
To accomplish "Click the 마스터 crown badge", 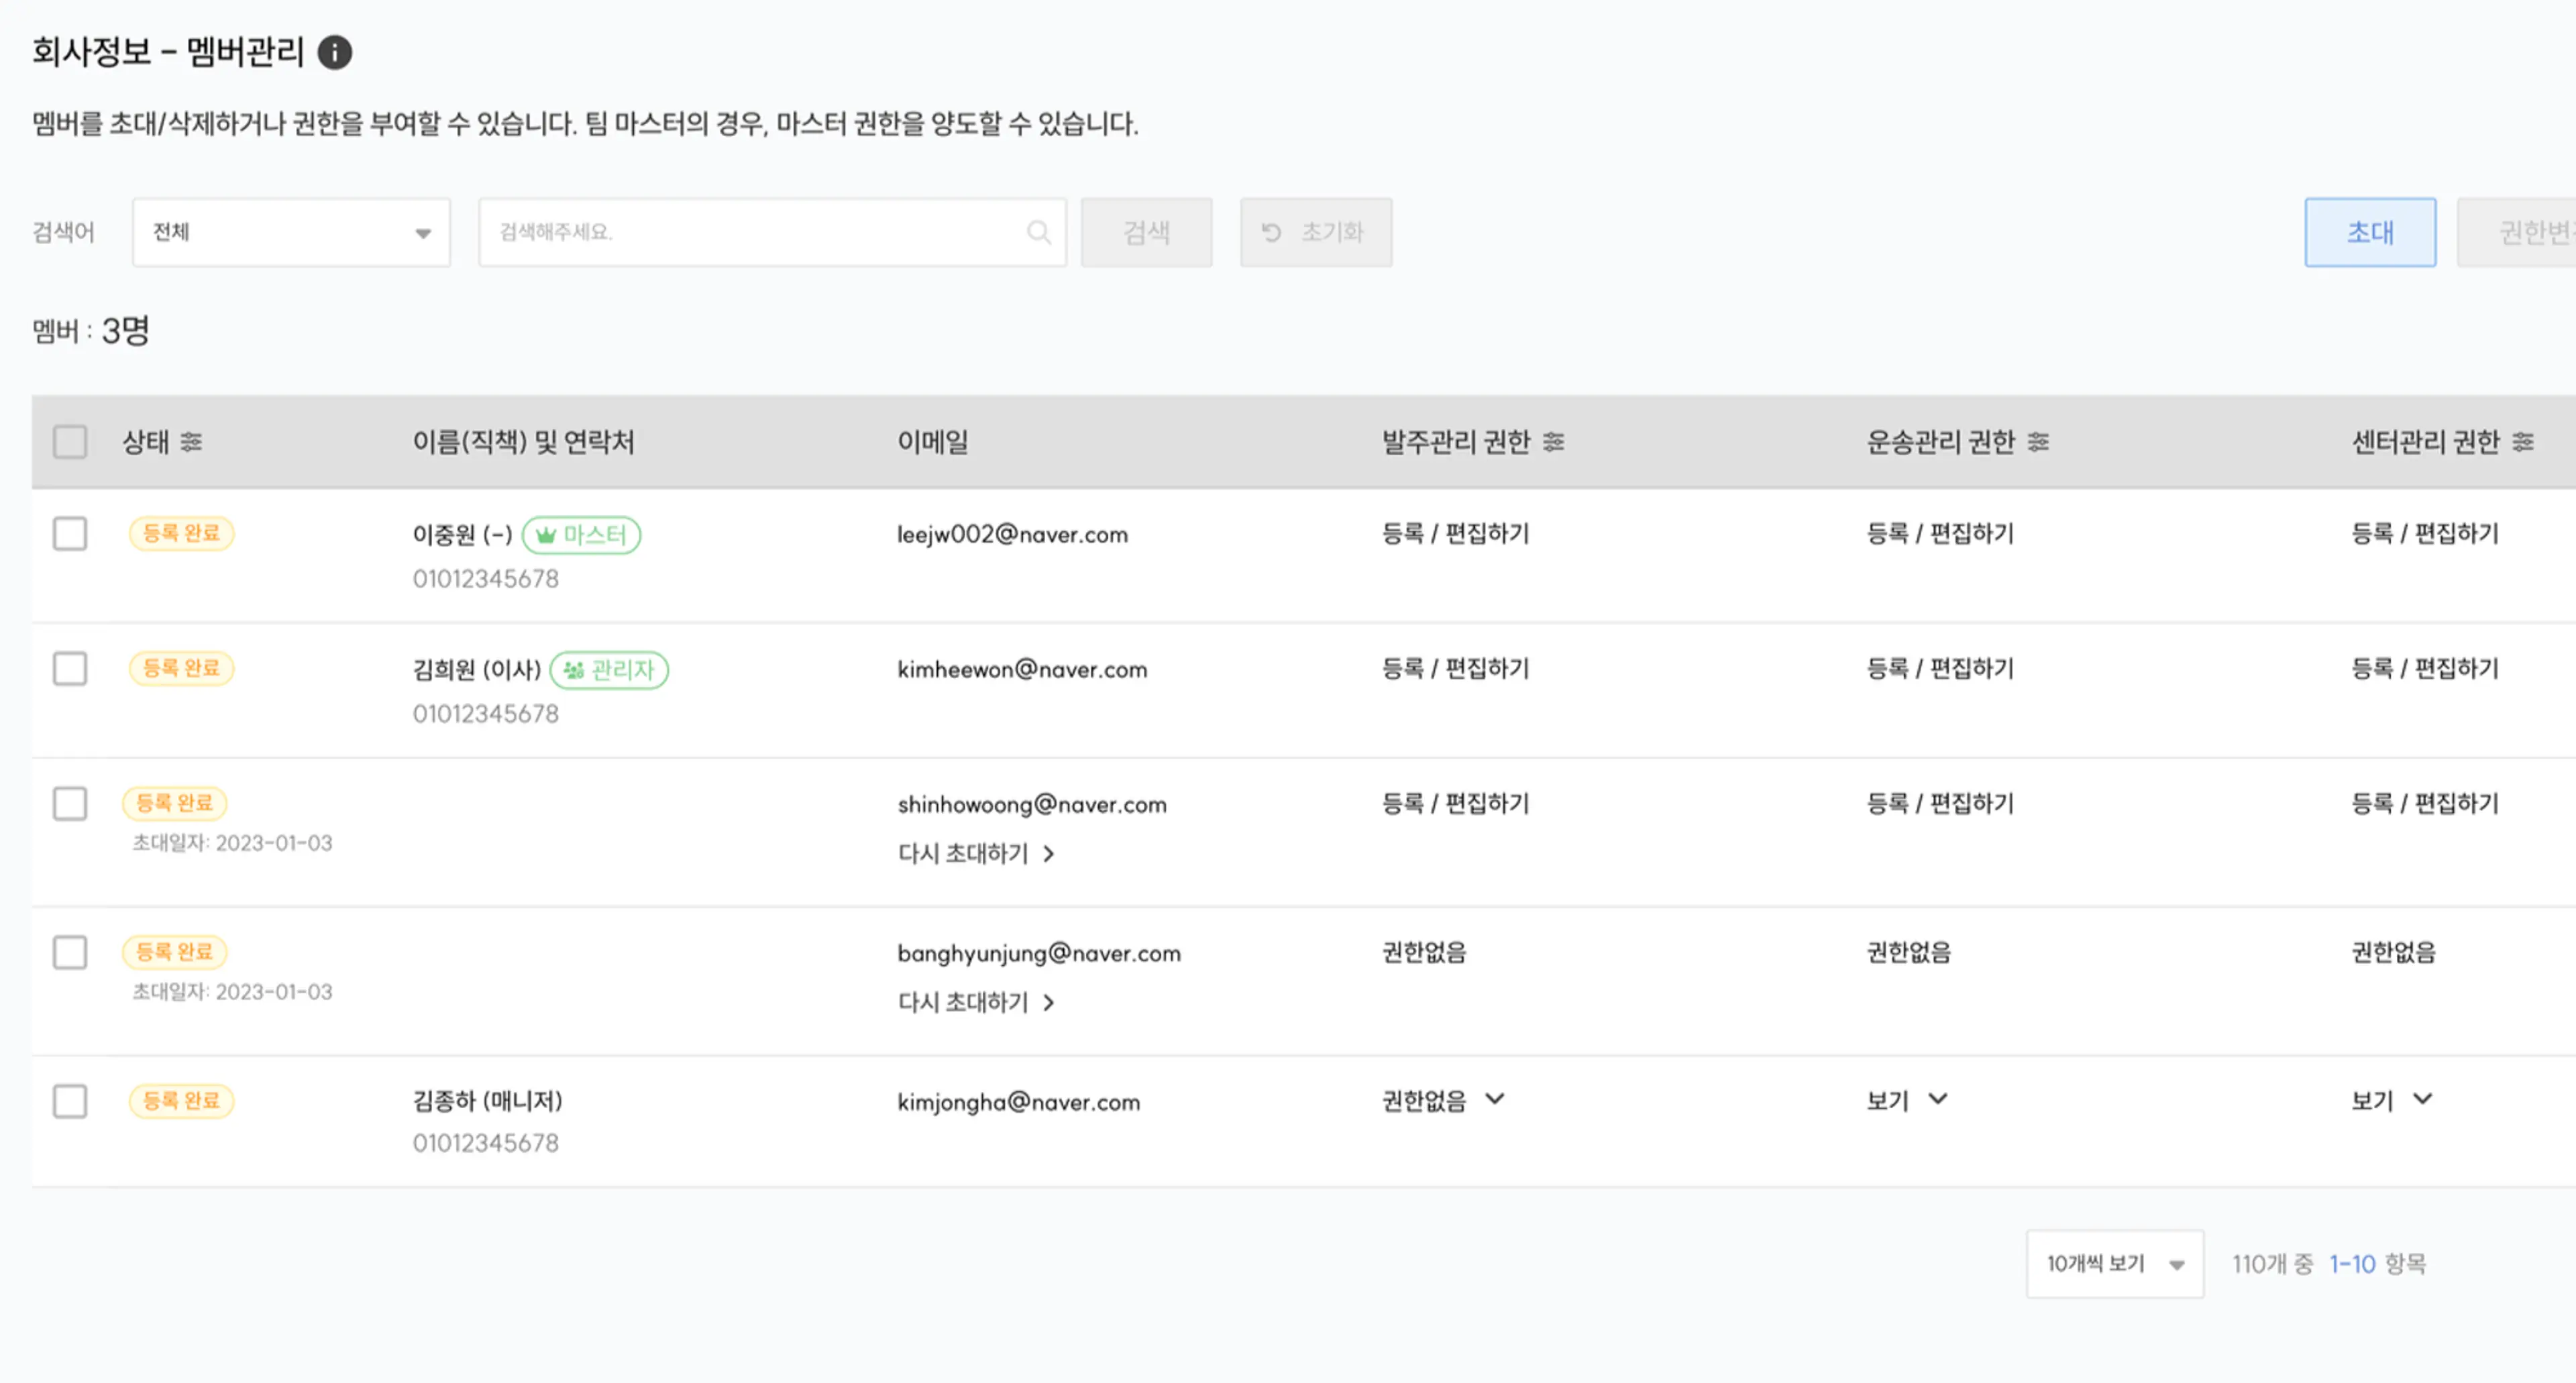I will click(581, 535).
